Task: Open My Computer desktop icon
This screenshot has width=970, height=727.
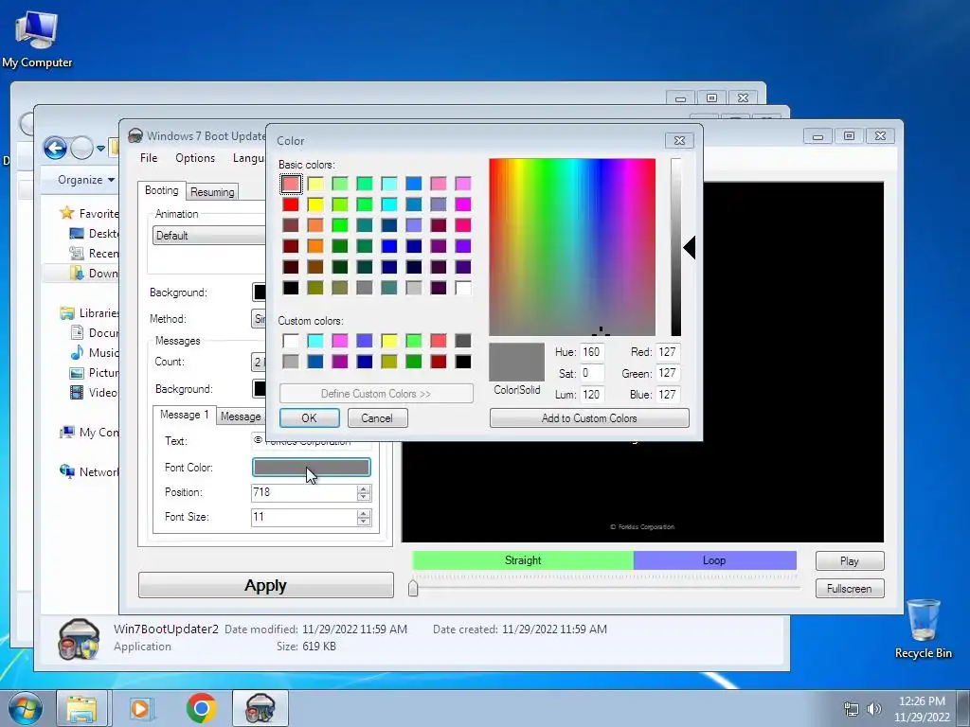Action: tap(36, 38)
